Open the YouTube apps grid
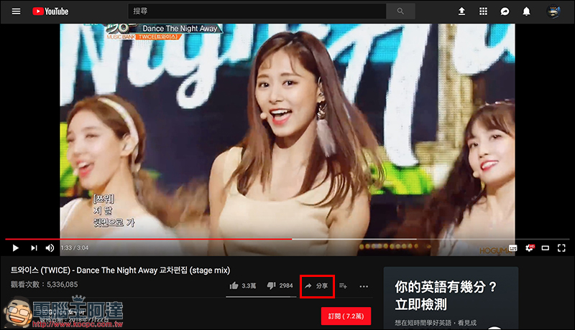 click(x=483, y=11)
